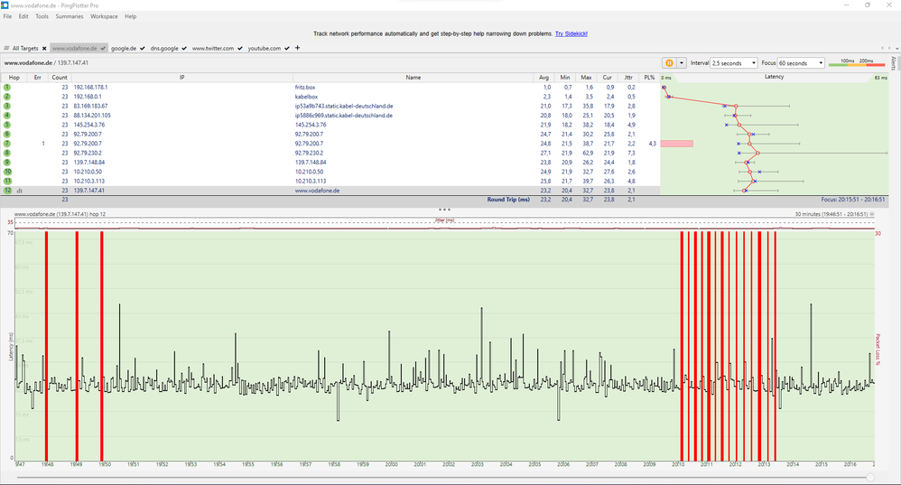Click the scroll tabs right arrow

pyautogui.click(x=889, y=48)
